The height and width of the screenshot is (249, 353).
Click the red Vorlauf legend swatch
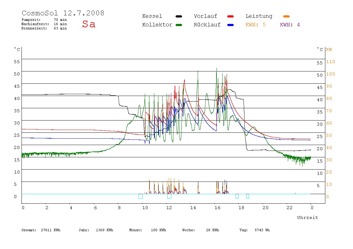pos(231,16)
